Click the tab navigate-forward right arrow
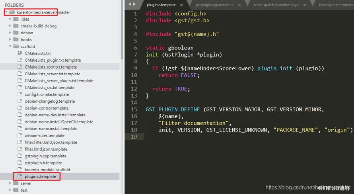 click(134, 4)
